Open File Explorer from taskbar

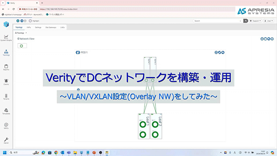click(75, 153)
